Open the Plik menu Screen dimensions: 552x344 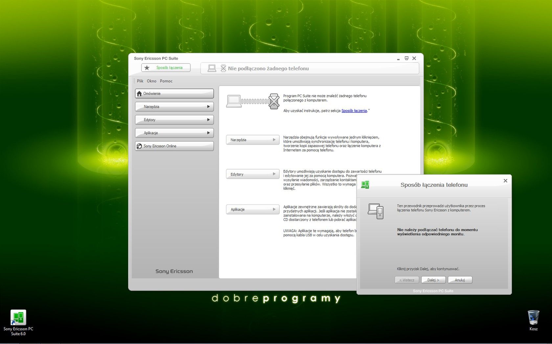click(140, 81)
